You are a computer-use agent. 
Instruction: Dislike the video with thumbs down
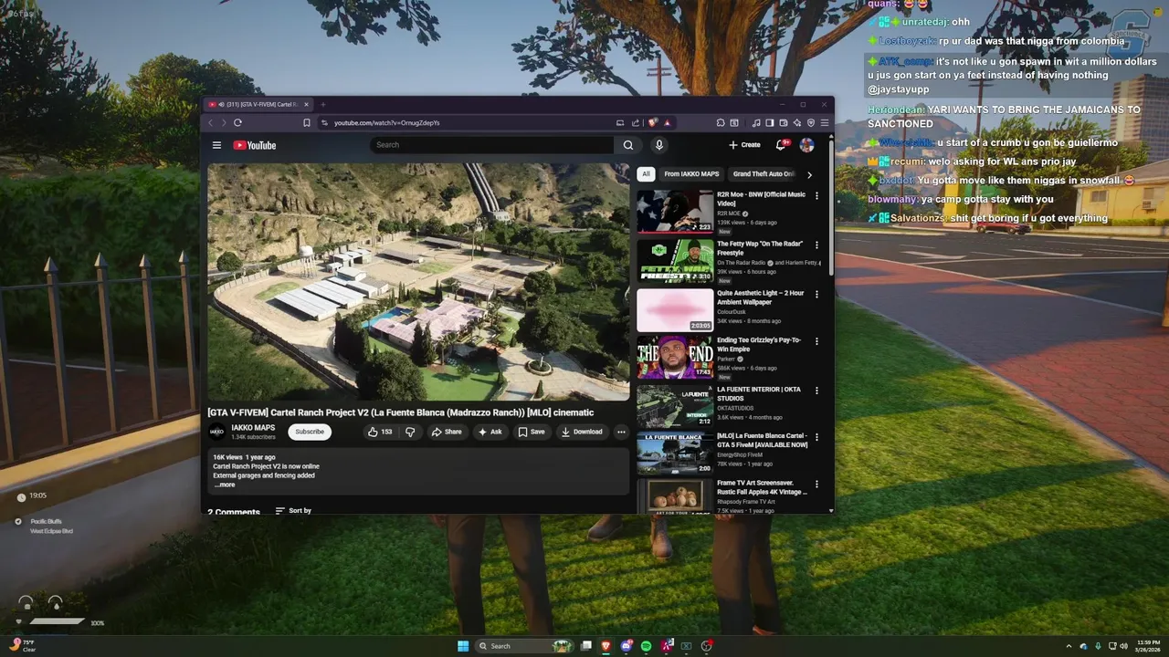coord(410,432)
